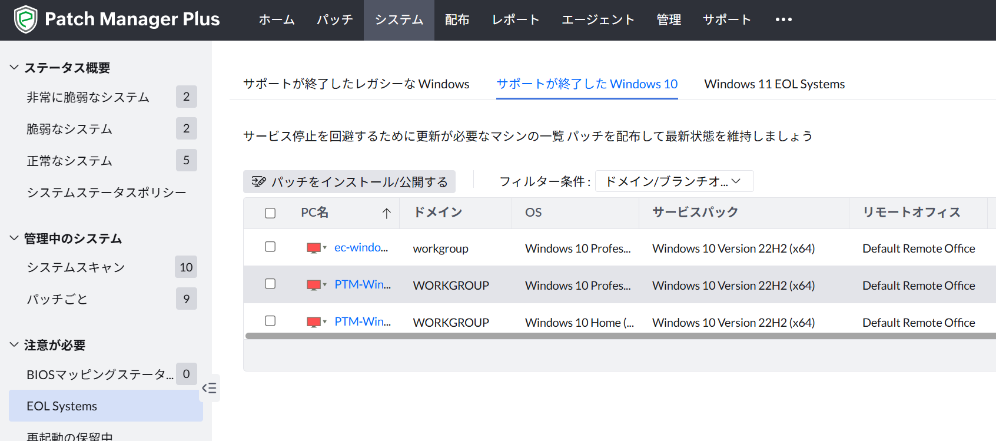The width and height of the screenshot is (996, 441).
Task: Switch to Windows 11 EOL Systems tab
Action: pyautogui.click(x=774, y=84)
